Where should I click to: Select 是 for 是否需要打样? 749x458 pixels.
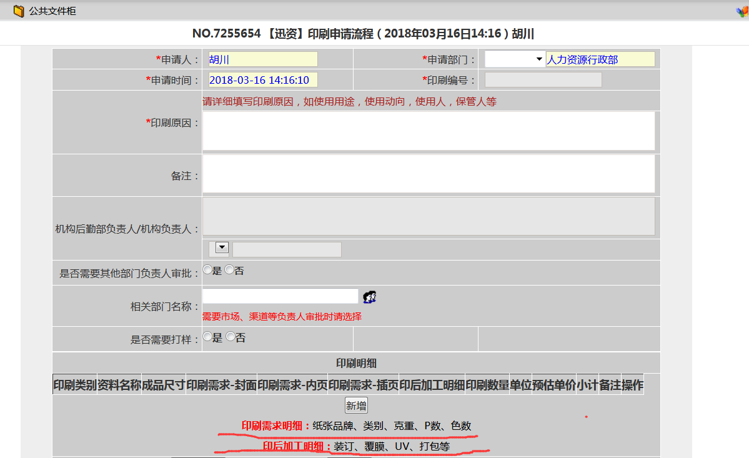coord(207,337)
